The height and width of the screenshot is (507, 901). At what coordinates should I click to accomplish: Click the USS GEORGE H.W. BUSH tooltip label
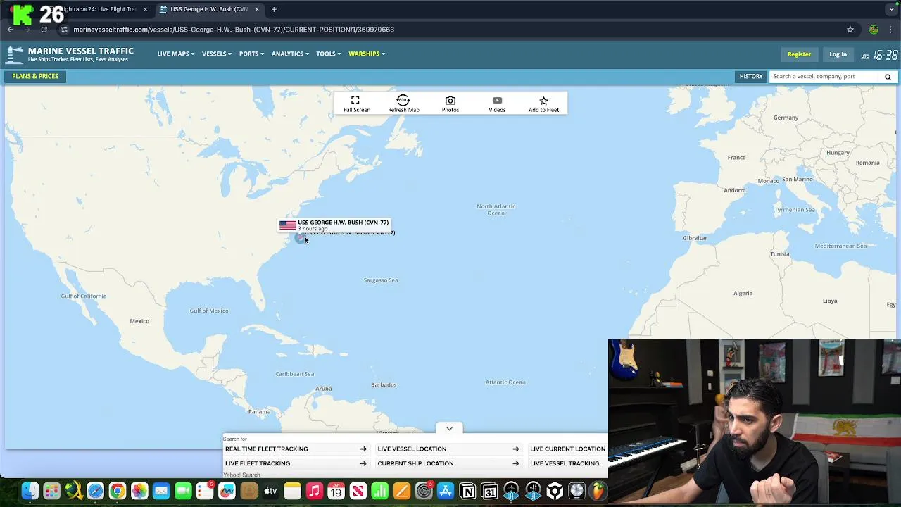334,225
